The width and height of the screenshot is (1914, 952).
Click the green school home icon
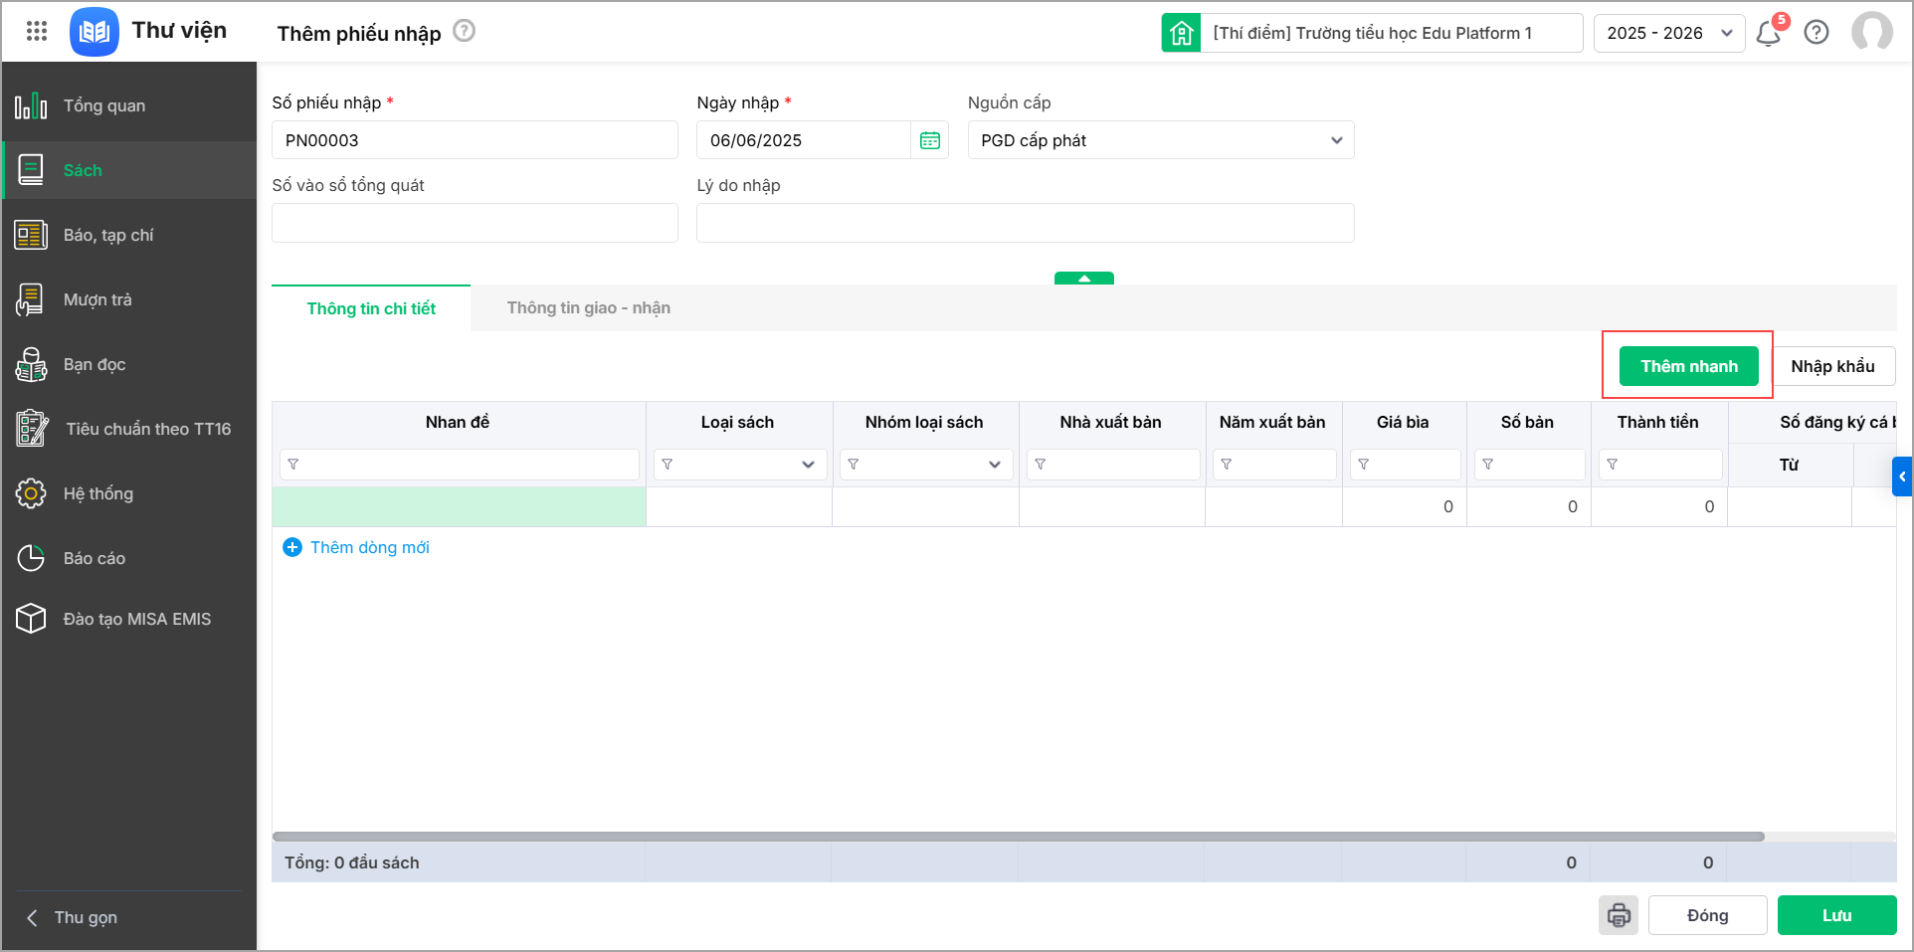[1181, 33]
